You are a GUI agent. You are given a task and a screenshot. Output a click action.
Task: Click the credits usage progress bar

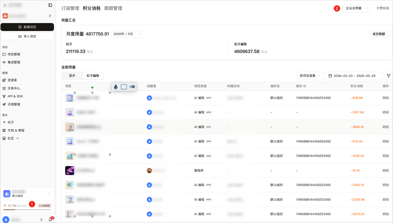[27, 210]
